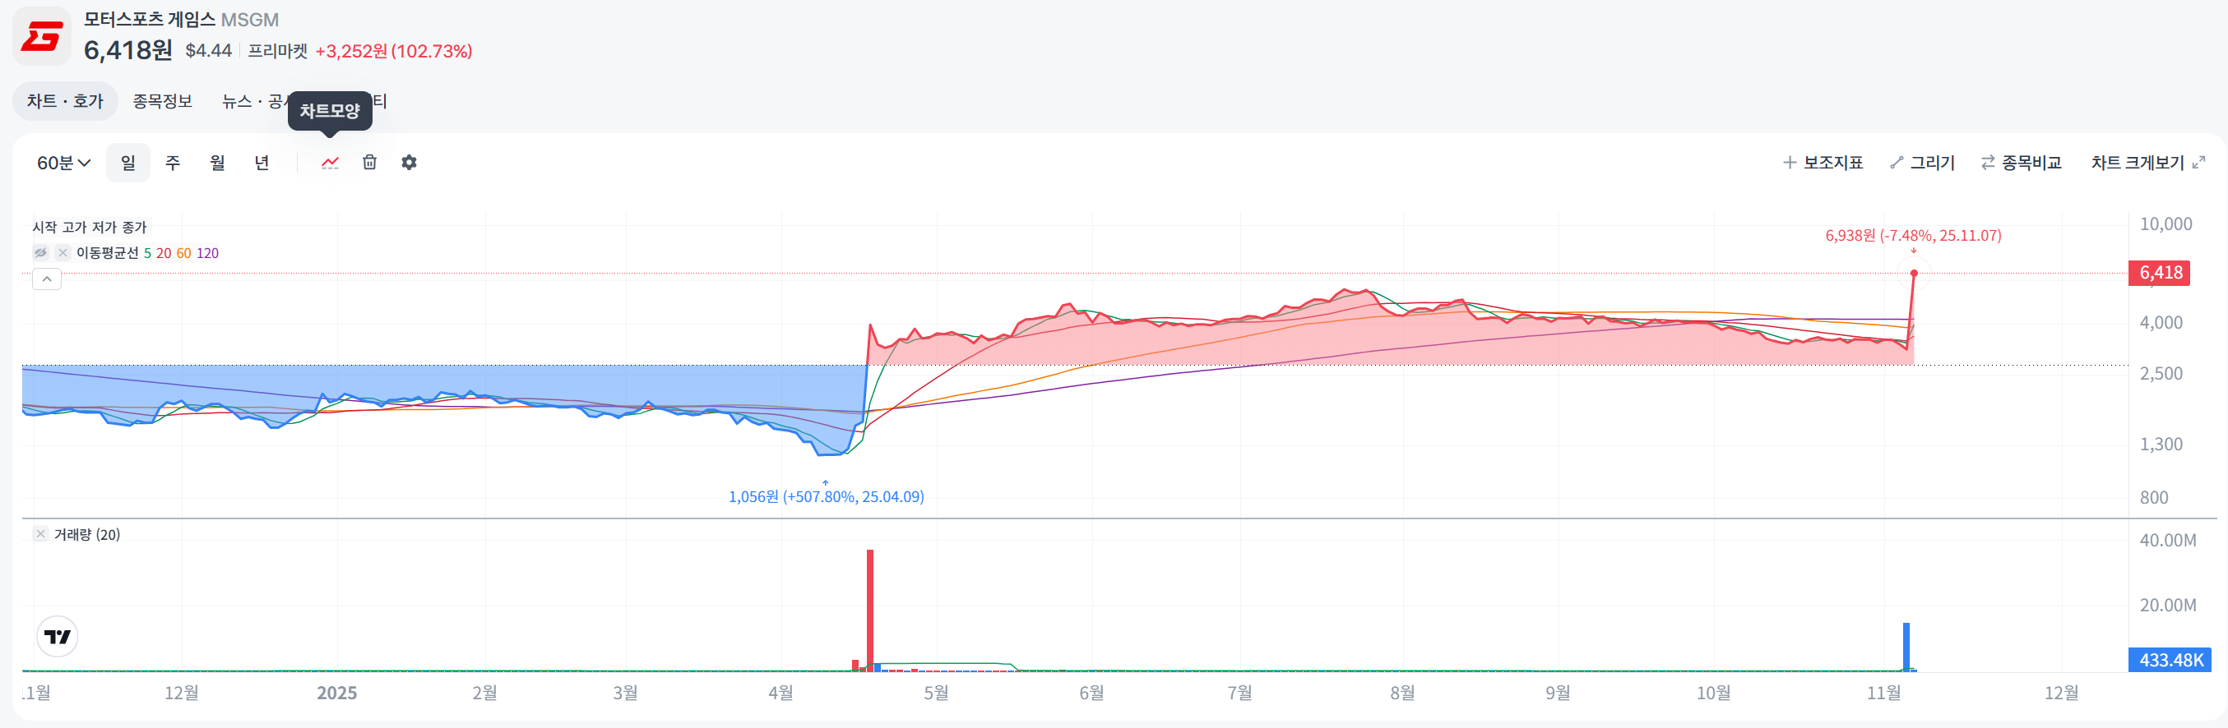Remove the moving average (이동평균선) indicator

coord(63,252)
